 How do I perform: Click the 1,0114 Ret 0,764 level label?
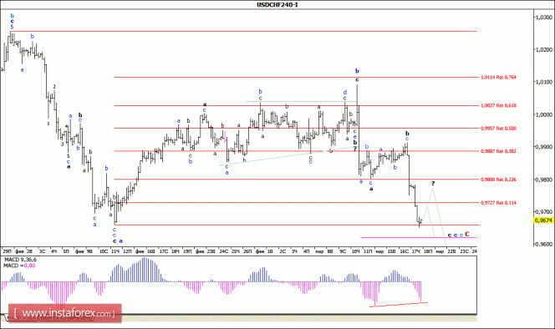498,77
